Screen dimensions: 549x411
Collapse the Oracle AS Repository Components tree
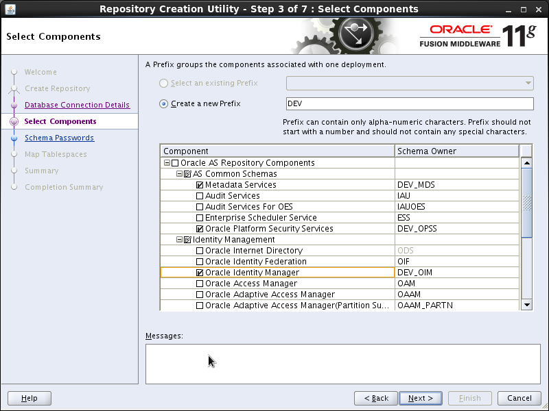(x=166, y=162)
